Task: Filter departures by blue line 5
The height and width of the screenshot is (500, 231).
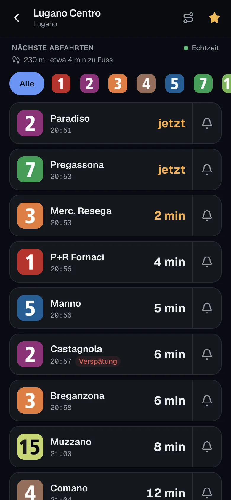Action: point(175,84)
